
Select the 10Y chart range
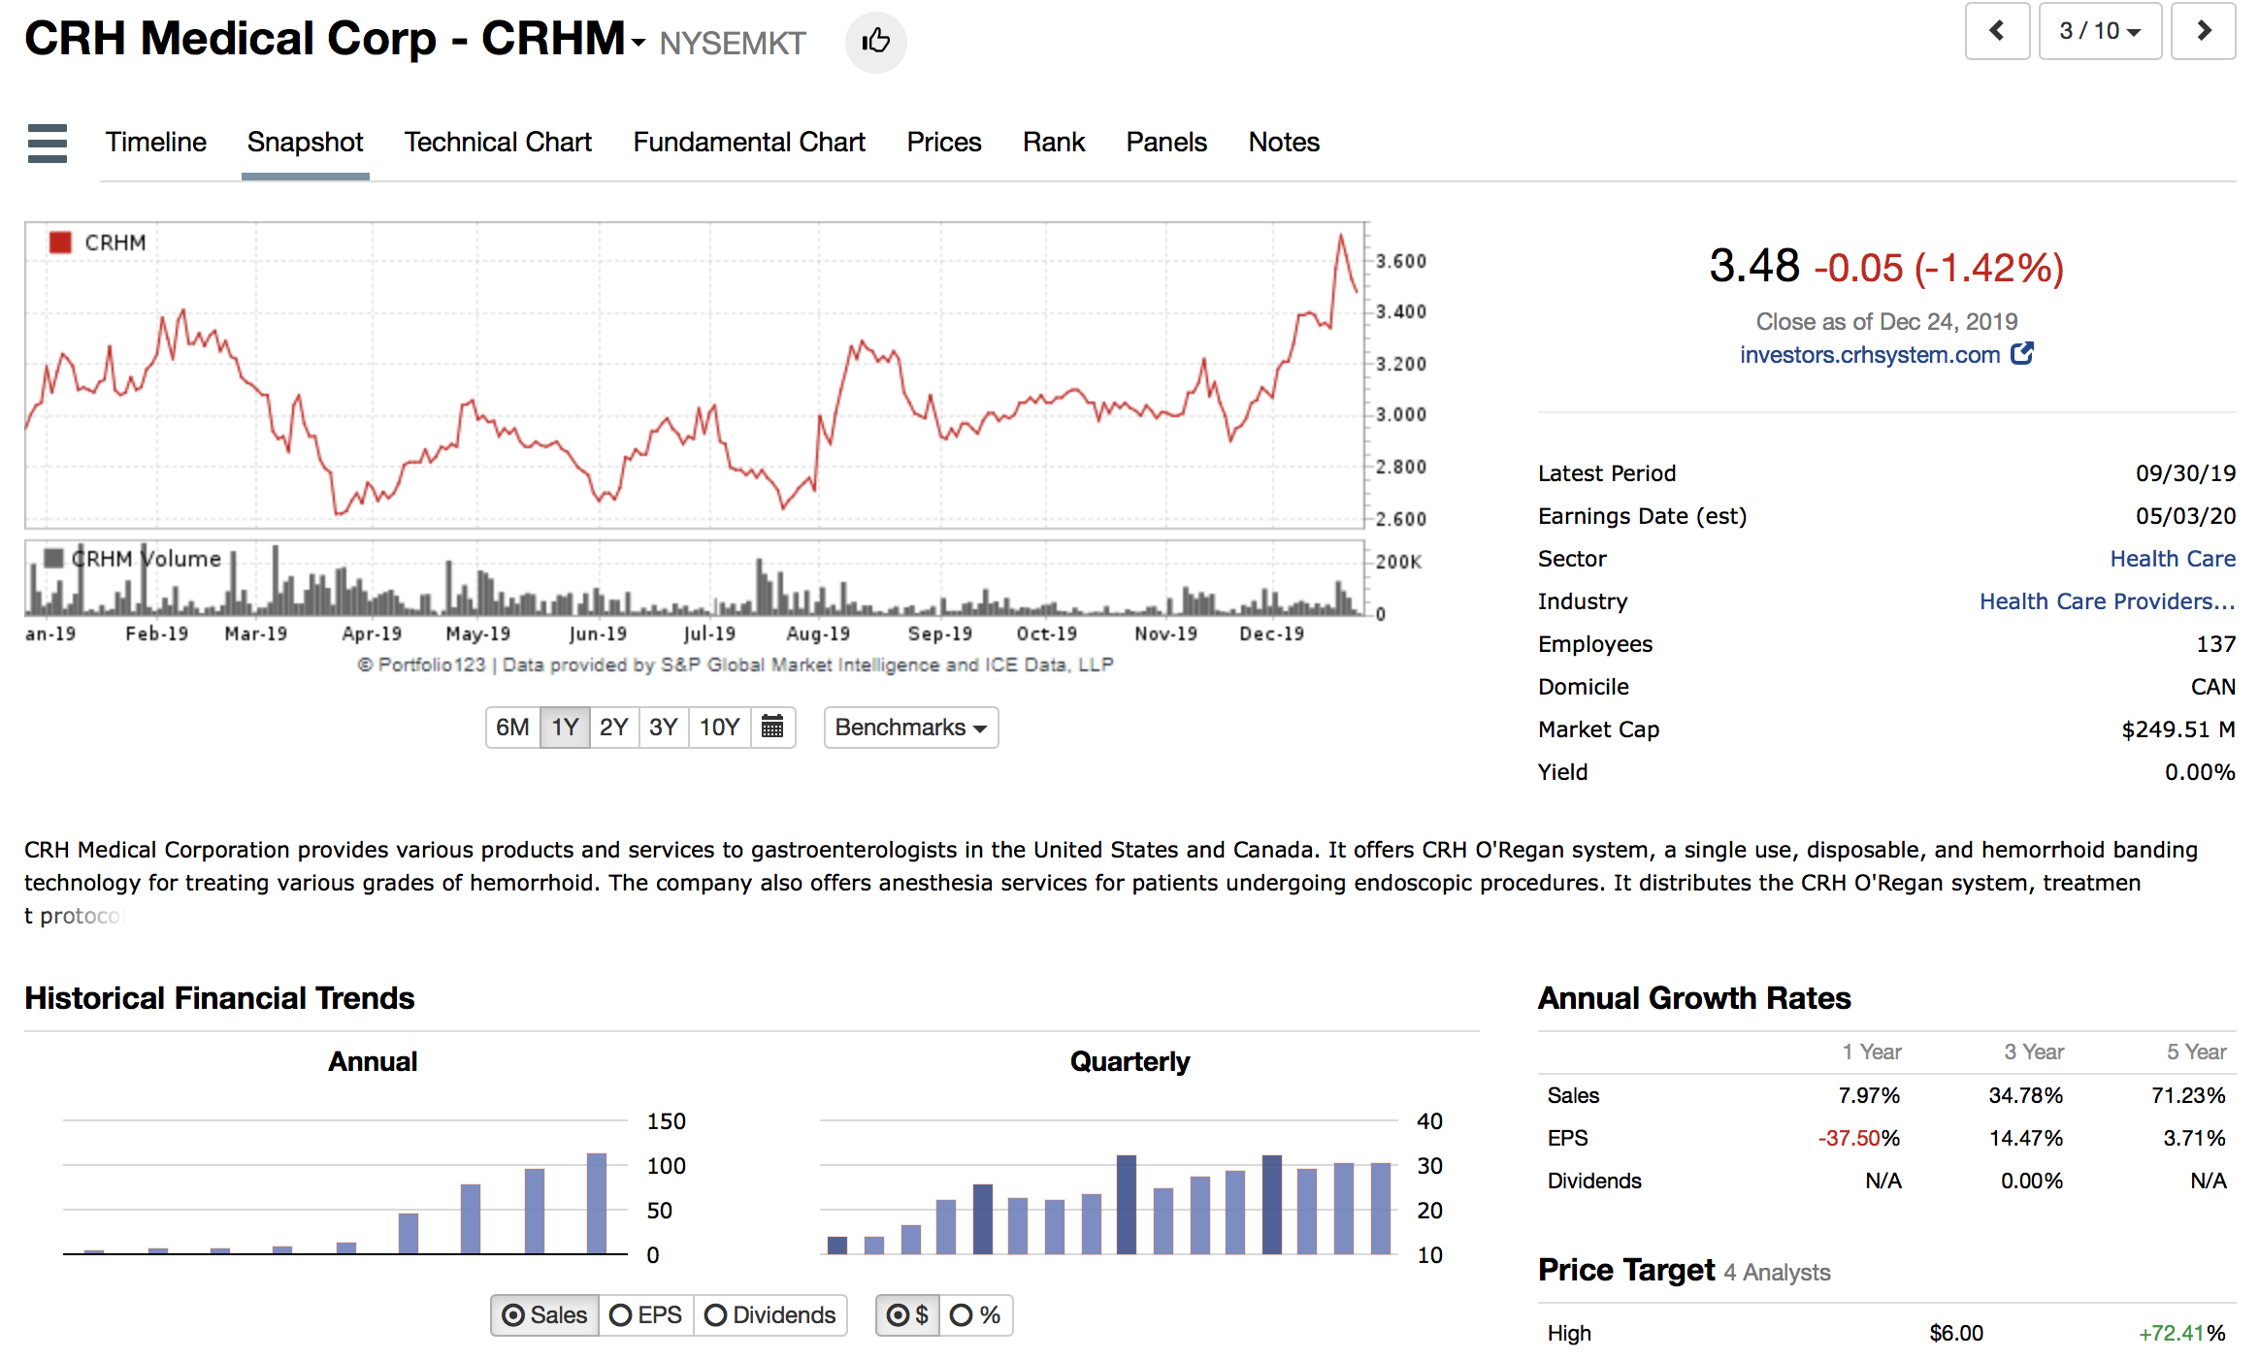719,728
